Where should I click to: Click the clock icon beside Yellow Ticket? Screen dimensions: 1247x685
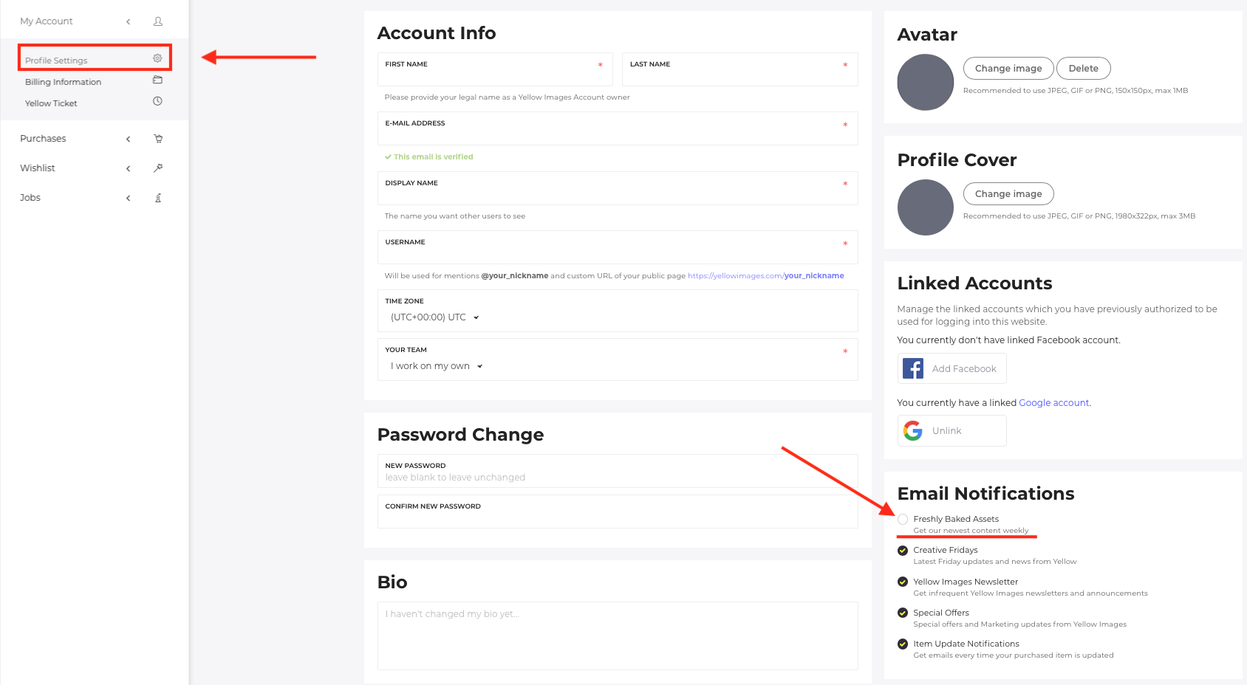pyautogui.click(x=157, y=101)
